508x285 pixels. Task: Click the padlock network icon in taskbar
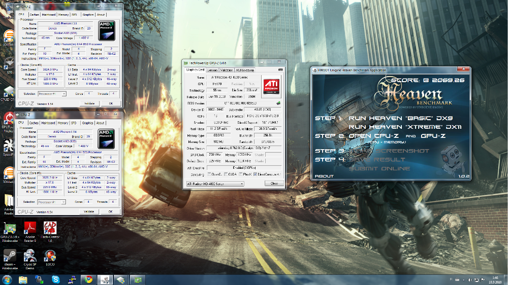click(39, 280)
